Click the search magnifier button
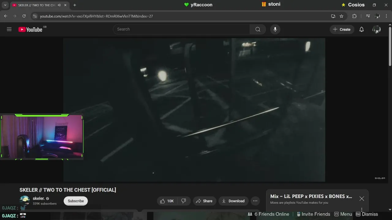Image resolution: width=392 pixels, height=220 pixels. pos(258,29)
